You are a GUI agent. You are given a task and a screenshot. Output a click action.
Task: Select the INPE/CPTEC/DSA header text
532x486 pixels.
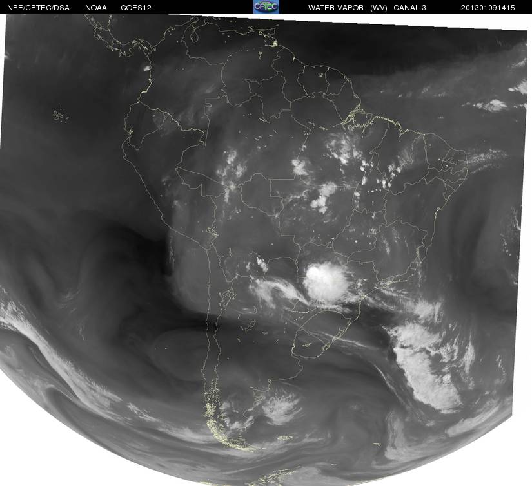[x=37, y=8]
